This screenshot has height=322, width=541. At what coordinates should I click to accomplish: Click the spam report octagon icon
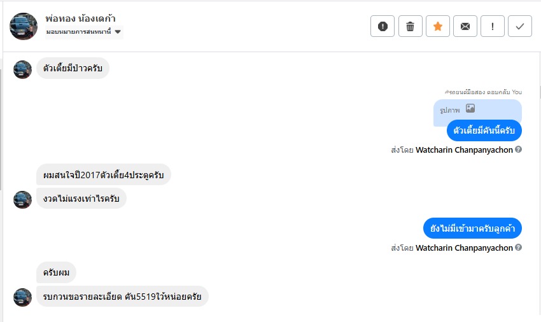click(x=383, y=26)
